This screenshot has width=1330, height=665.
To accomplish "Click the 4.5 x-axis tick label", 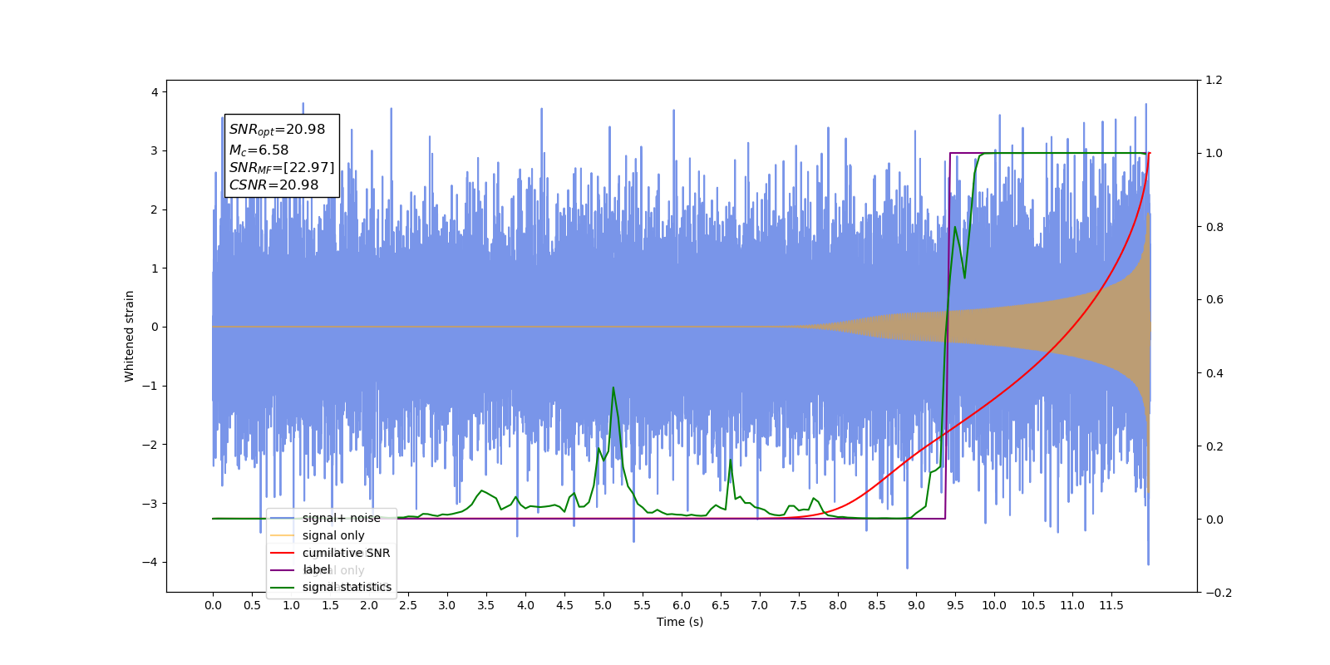I will (564, 605).
